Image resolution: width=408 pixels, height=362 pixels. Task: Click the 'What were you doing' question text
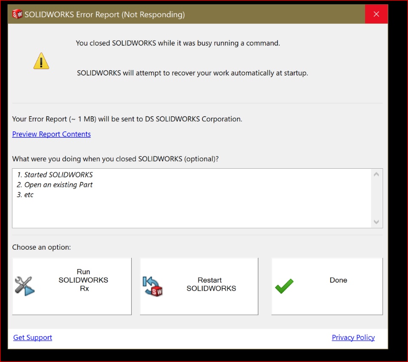pos(116,159)
